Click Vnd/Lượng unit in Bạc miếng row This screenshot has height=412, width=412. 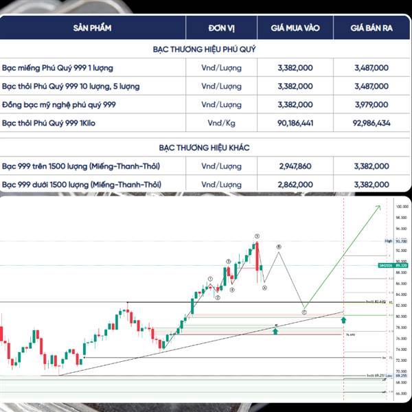[221, 68]
